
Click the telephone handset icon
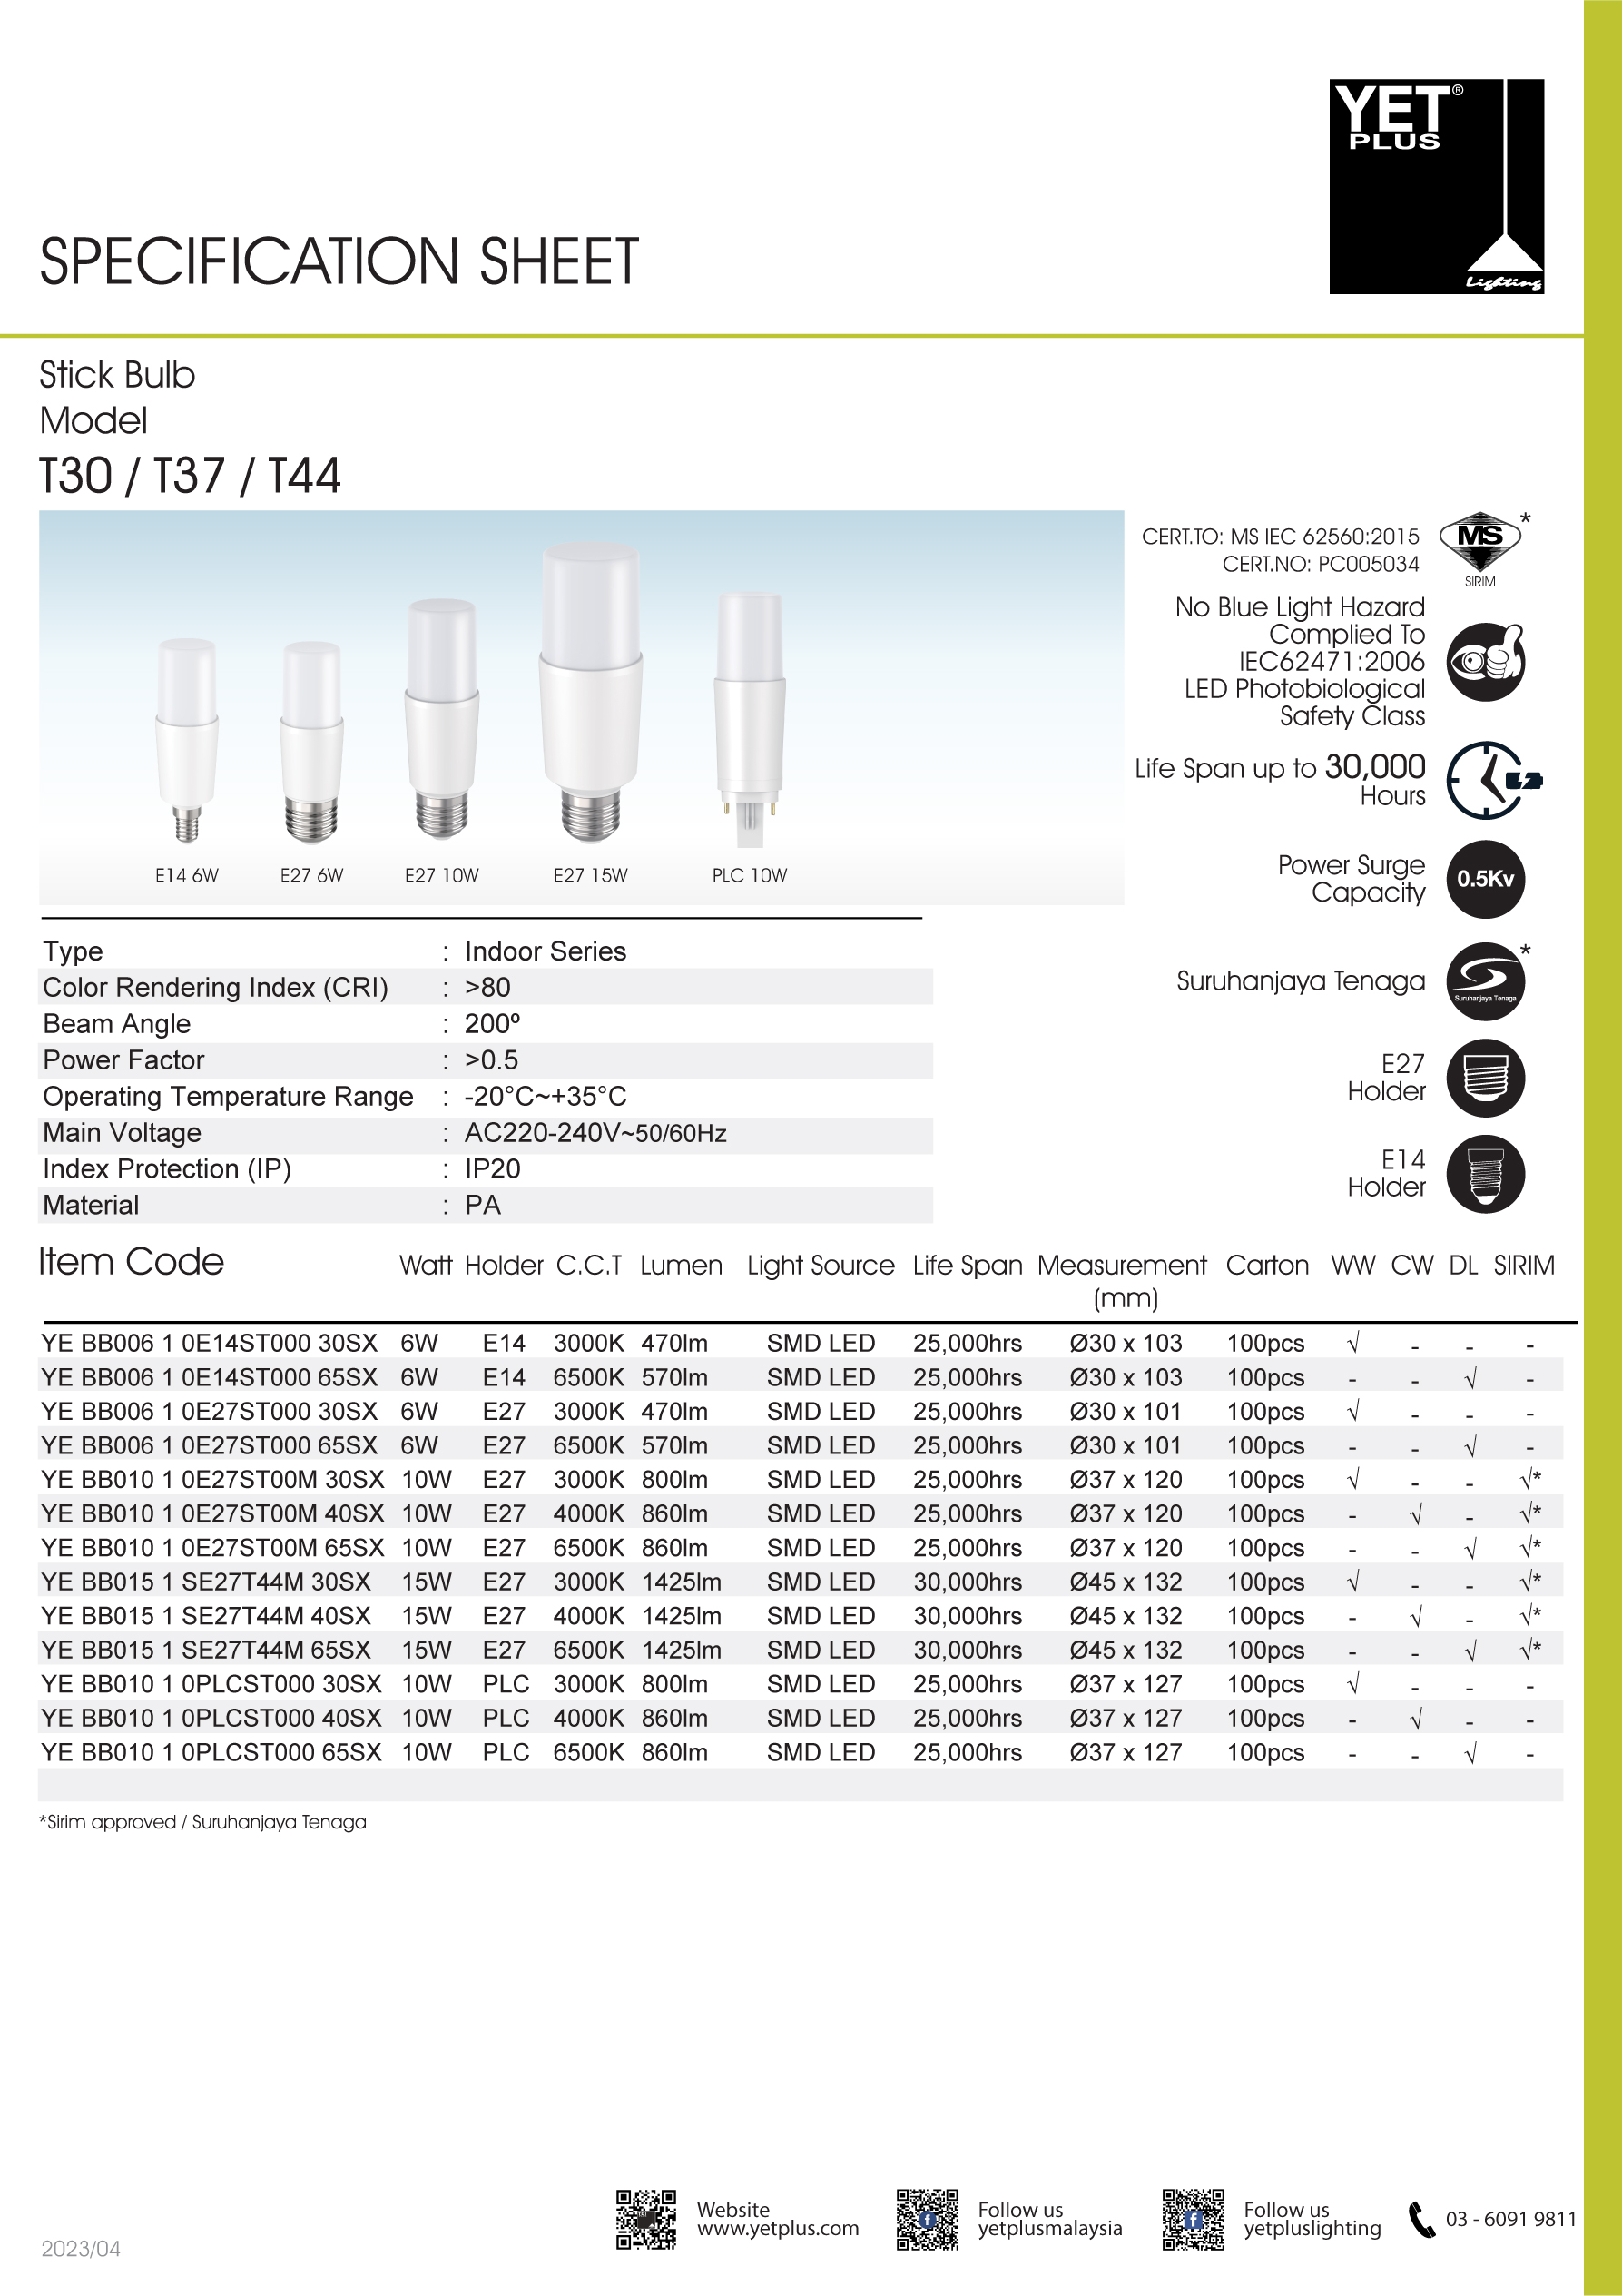click(x=1421, y=2219)
